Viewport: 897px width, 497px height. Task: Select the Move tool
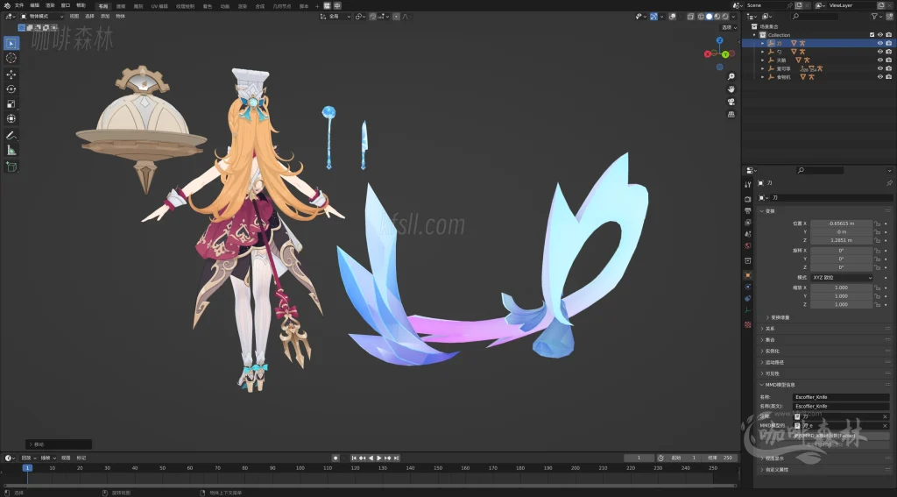click(x=11, y=75)
